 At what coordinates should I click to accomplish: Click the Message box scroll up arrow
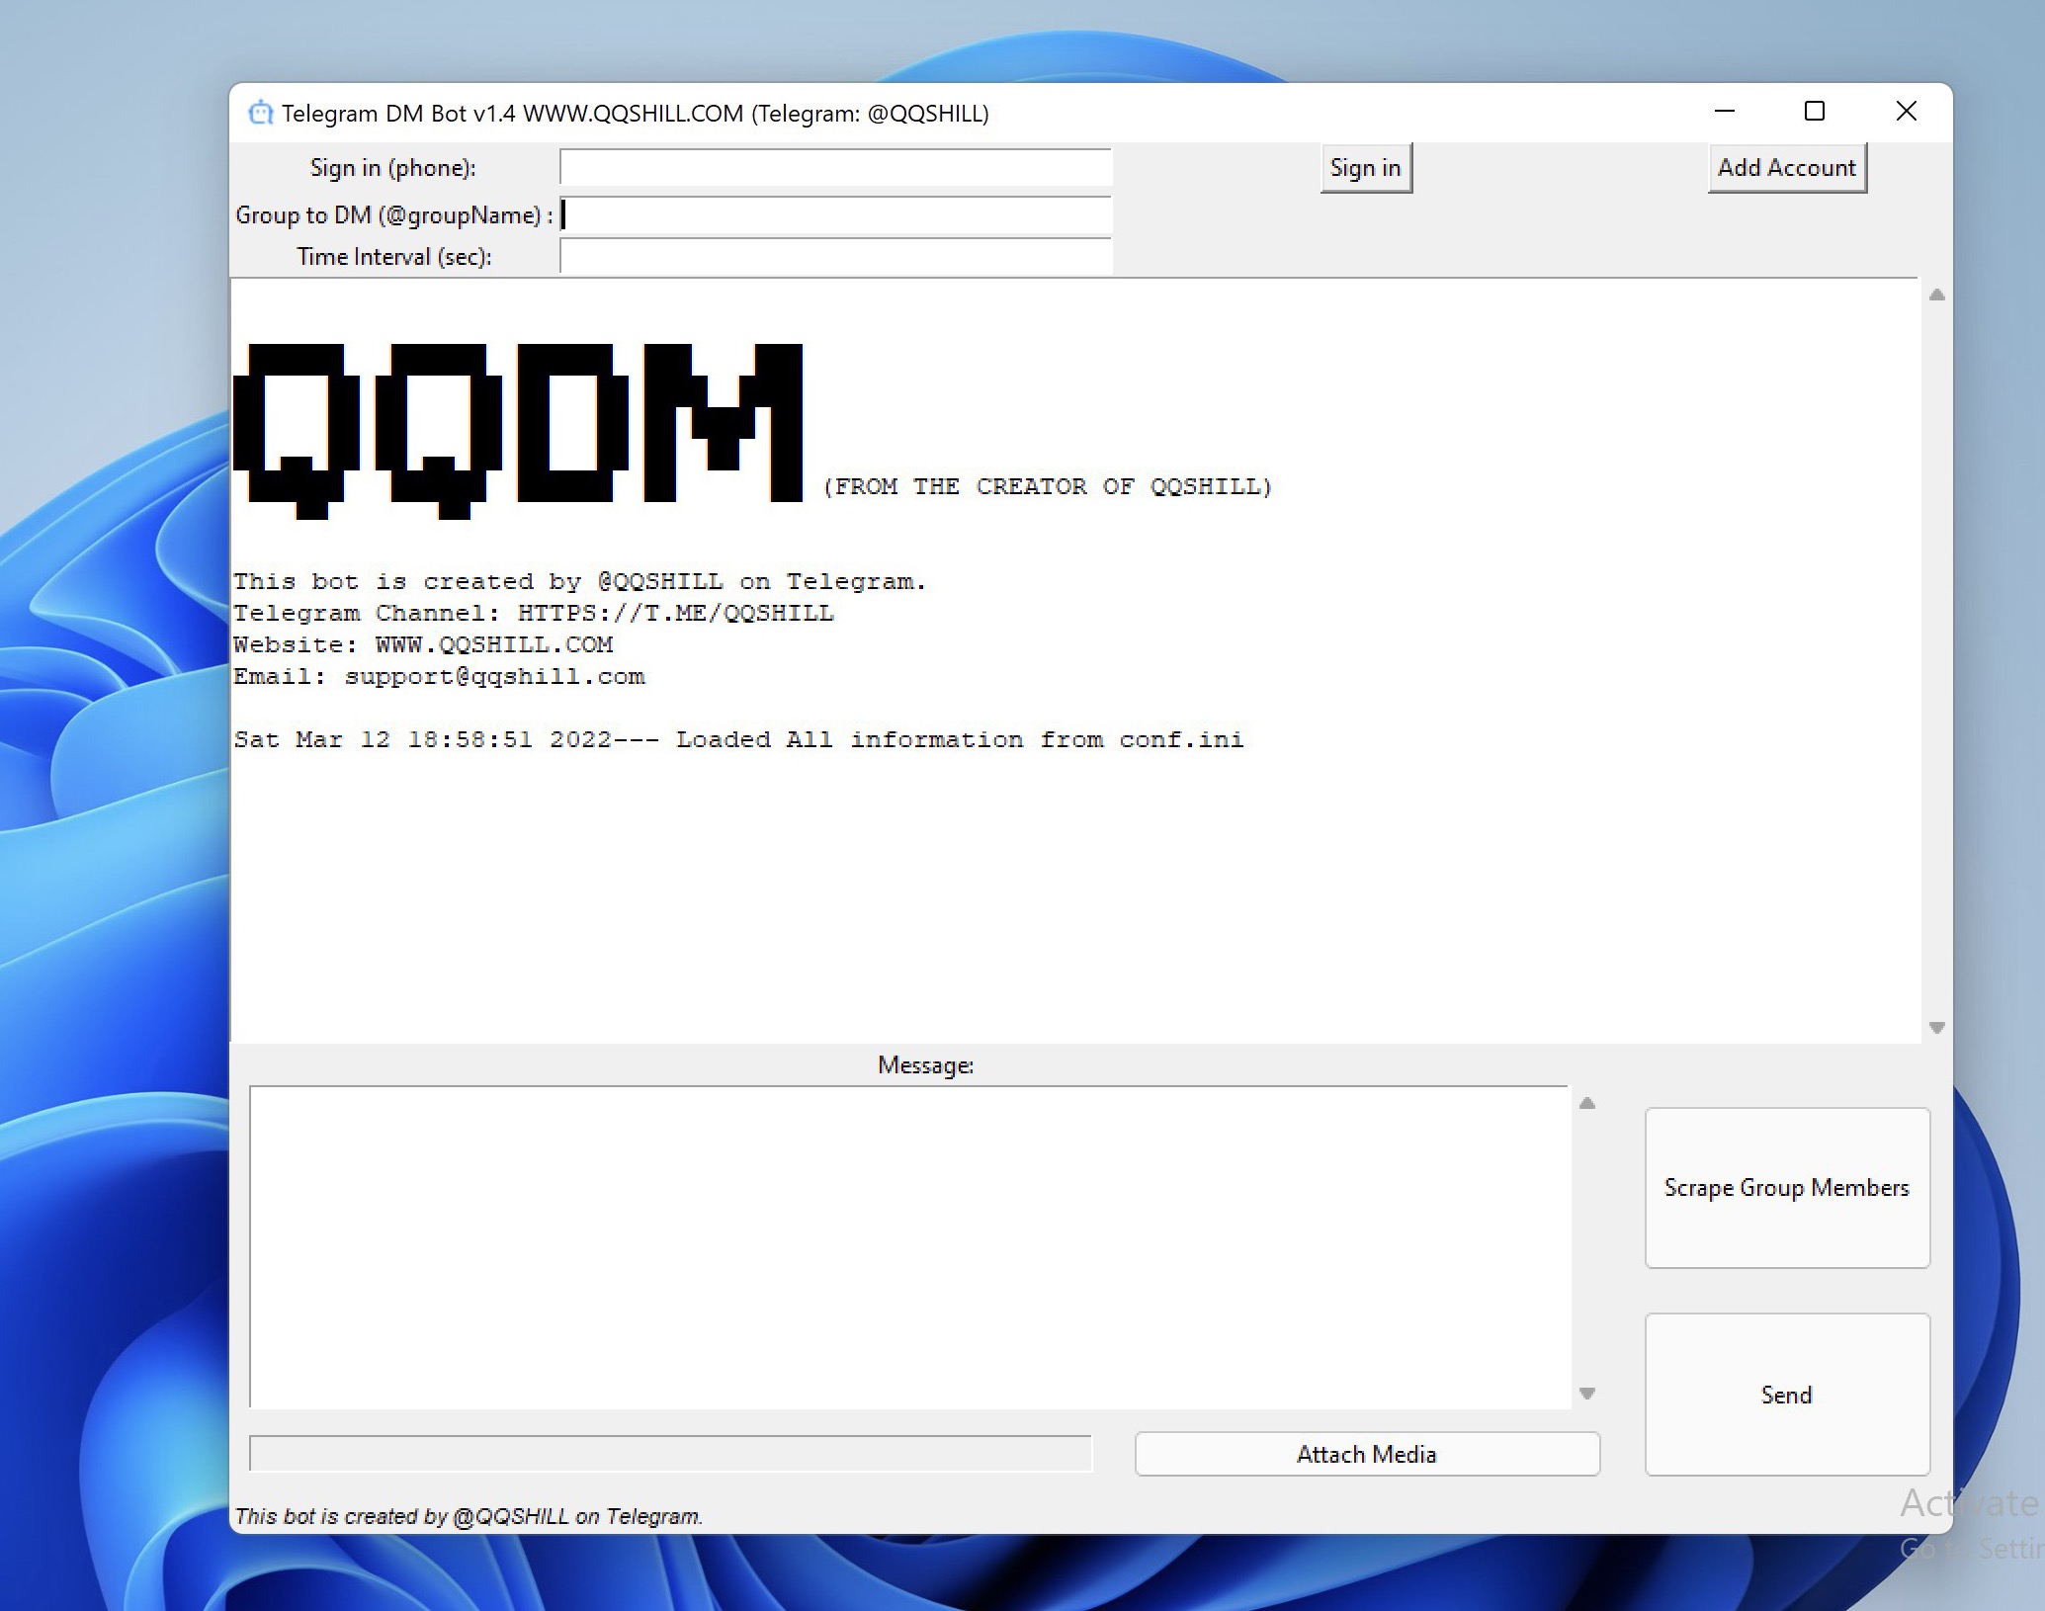(x=1587, y=1103)
